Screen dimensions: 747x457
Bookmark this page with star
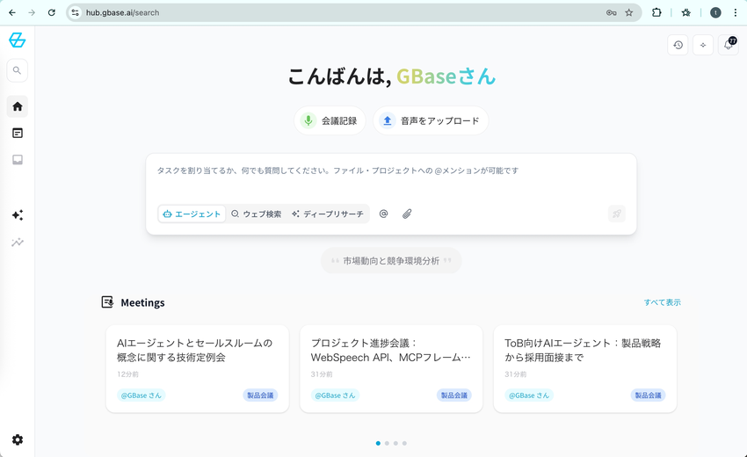629,13
